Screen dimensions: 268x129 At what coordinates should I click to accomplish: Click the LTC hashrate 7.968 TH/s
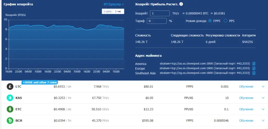(101, 87)
